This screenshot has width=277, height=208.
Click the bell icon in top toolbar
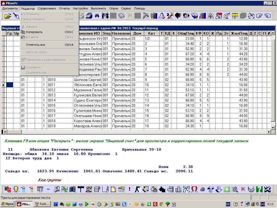pos(161,16)
